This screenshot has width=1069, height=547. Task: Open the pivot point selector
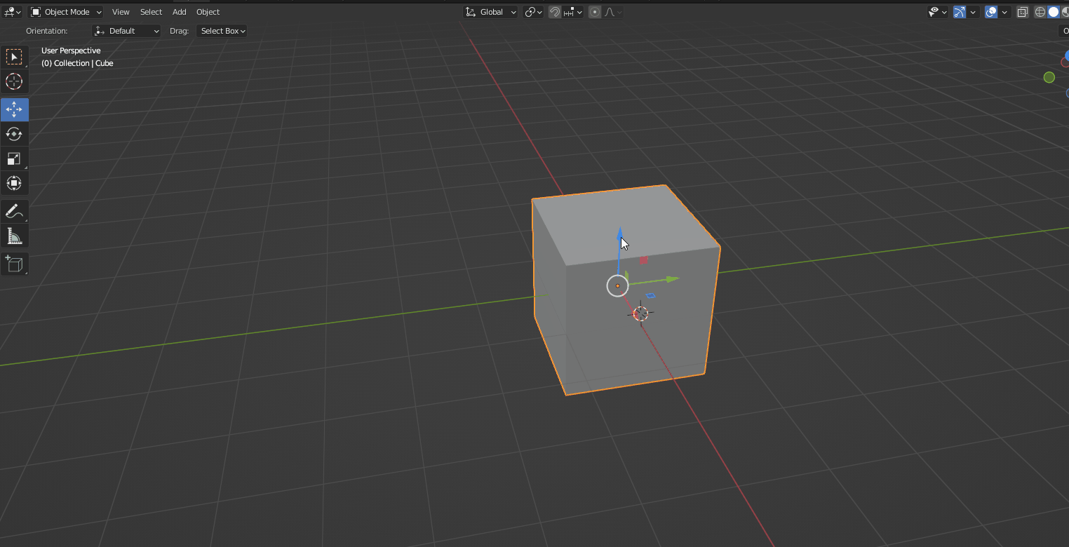(532, 12)
